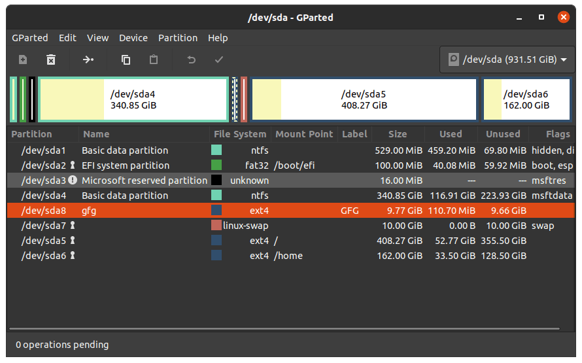Click the GFG label cell
This screenshot has width=582, height=363.
(x=350, y=211)
